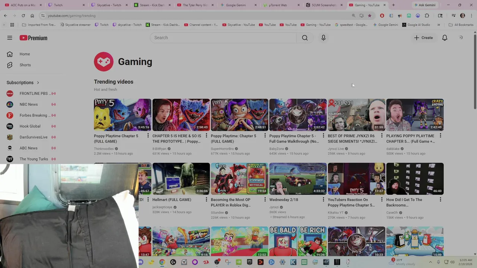Open more options for CaseOh Backrooms video
This screenshot has height=268, width=477.
coord(440,200)
